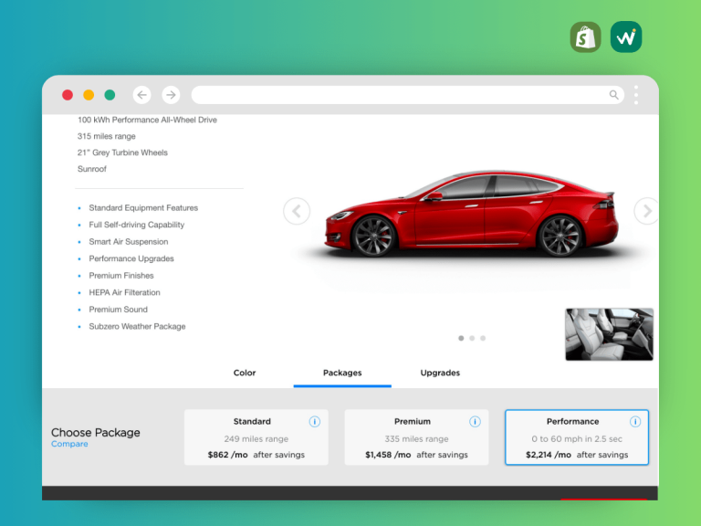Open the browser three-dot menu

pos(635,95)
